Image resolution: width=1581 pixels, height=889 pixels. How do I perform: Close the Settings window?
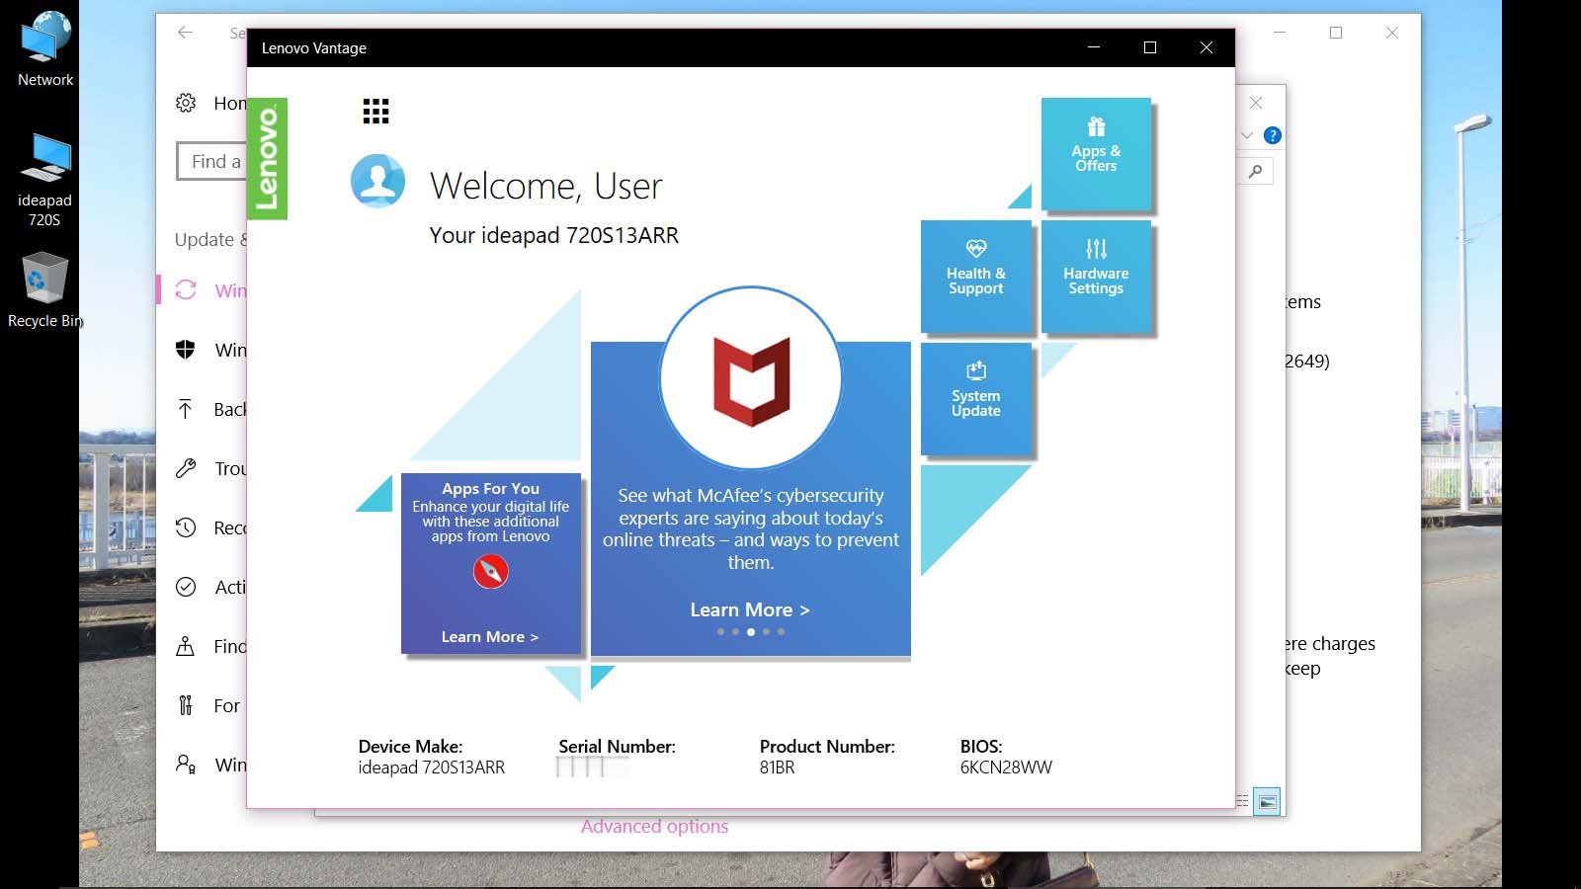point(1391,33)
